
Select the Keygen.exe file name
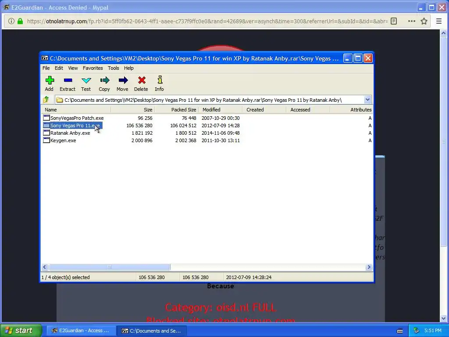click(x=63, y=140)
